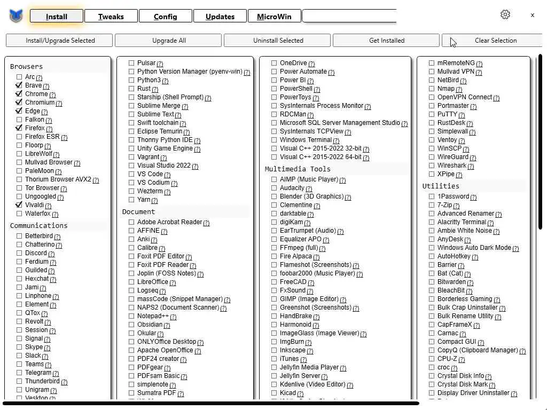The image size is (547, 410).
Task: Open the help (?) link next to Rust
Action: 155,90
